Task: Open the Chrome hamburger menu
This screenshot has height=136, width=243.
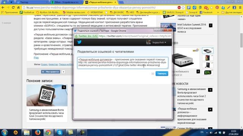Action: (x=240, y=8)
